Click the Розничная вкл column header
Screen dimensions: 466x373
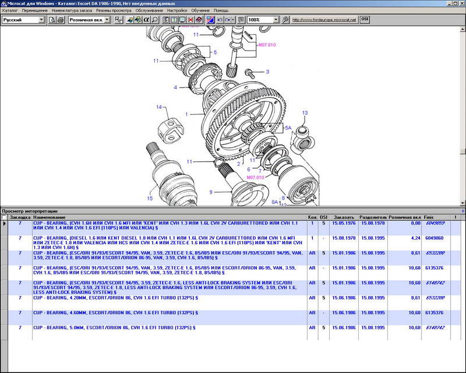[x=404, y=217]
